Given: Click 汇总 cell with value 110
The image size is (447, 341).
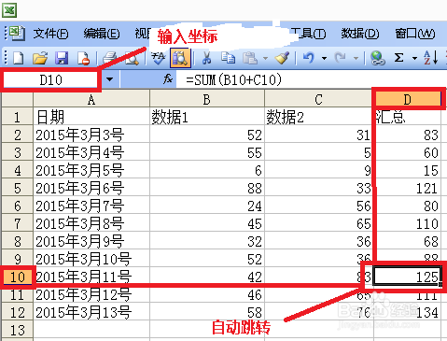Looking at the screenshot, I should (407, 223).
